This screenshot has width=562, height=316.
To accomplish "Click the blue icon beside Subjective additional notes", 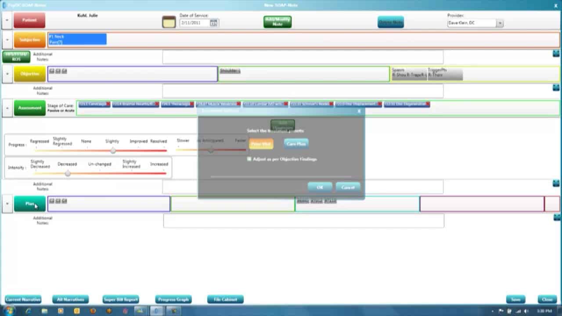I will 556,54.
